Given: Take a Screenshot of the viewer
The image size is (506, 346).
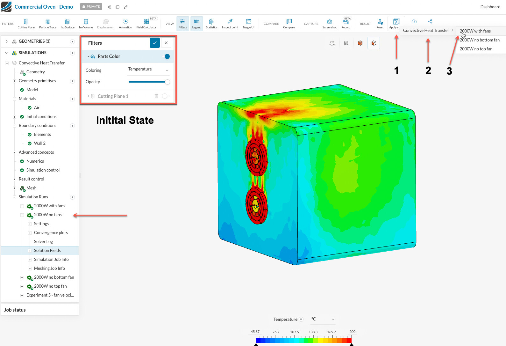Looking at the screenshot, I should (330, 24).
